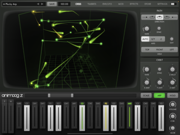
Task: Select the forward loop direction icon
Action: (x=152, y=17)
